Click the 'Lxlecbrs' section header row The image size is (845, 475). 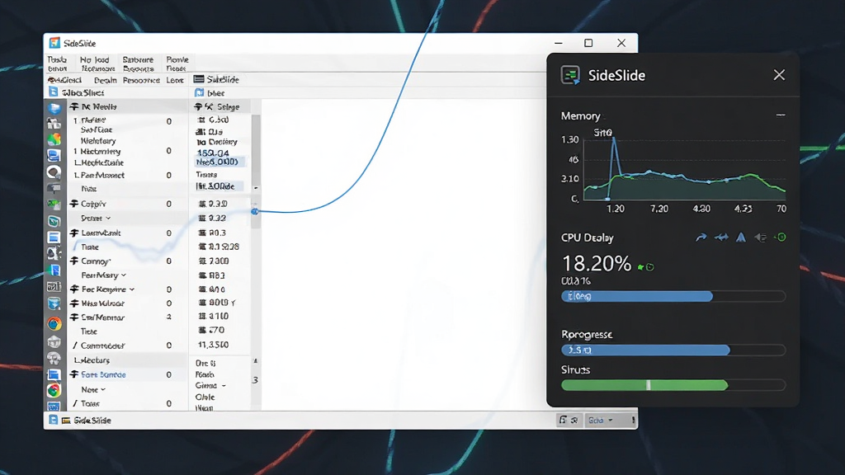click(127, 360)
